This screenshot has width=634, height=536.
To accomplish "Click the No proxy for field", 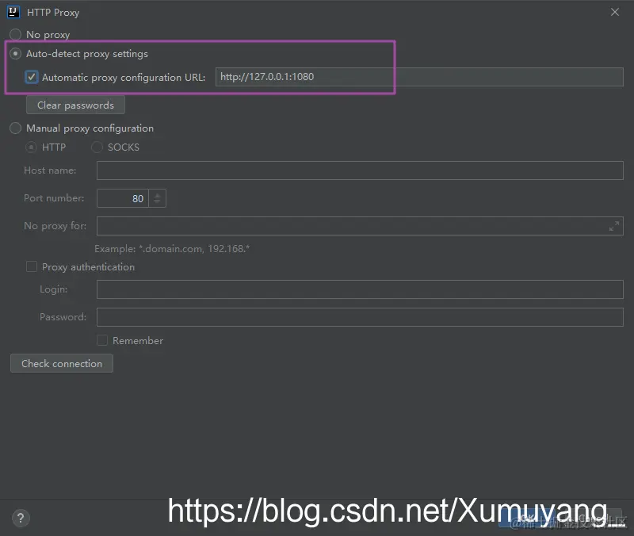I will [360, 226].
